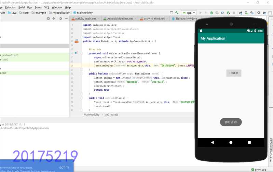The width and height of the screenshot is (273, 172).
Task: Hide the project panel with minus icon
Action: [x=66, y=18]
